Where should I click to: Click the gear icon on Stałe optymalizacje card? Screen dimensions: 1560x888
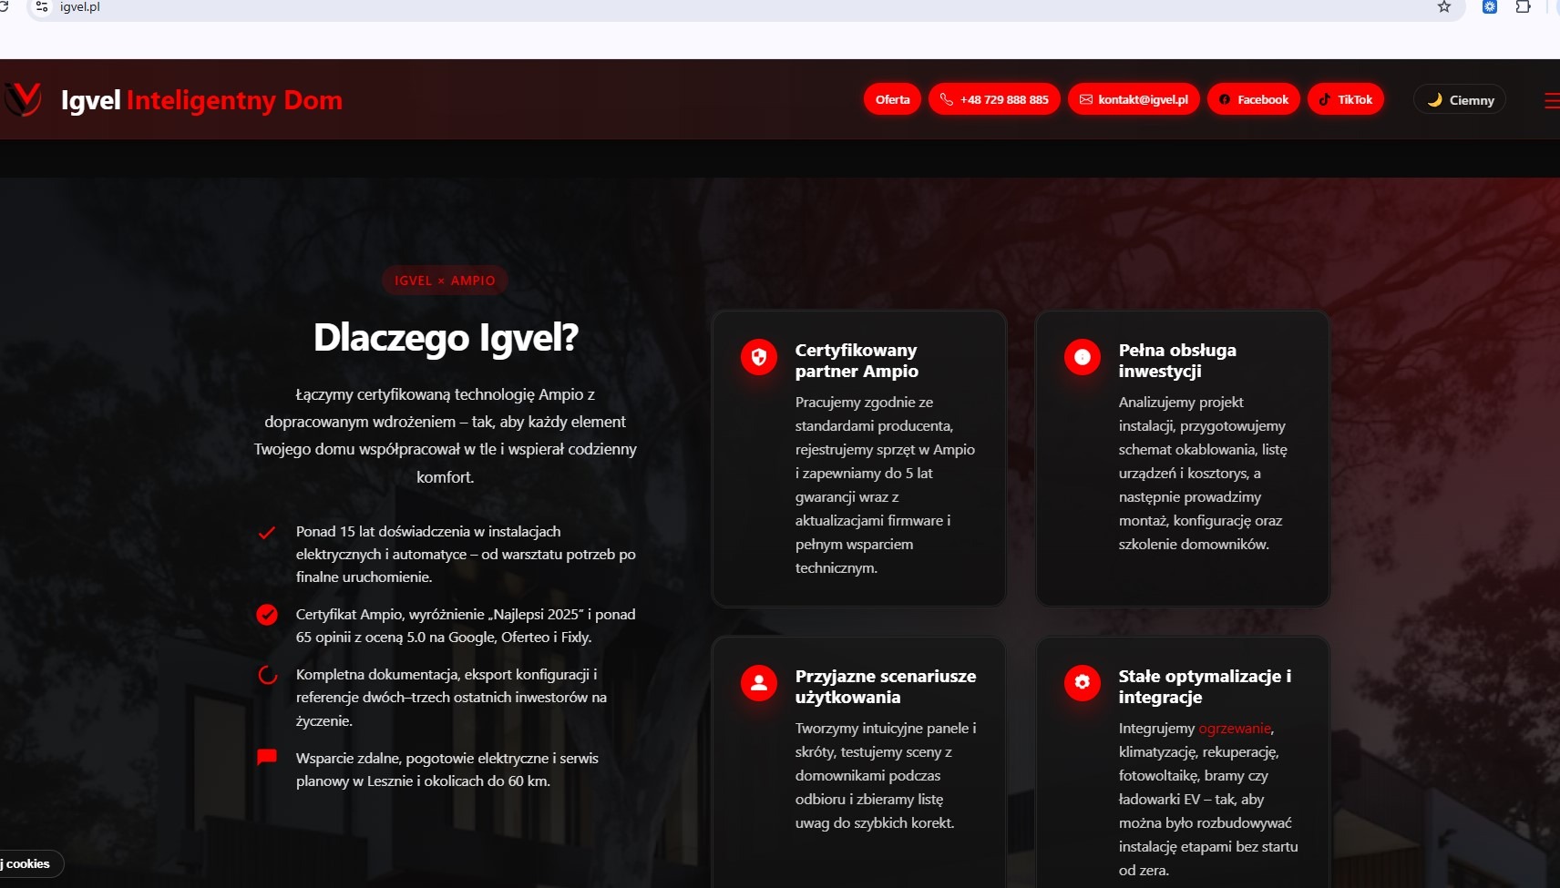pos(1082,683)
